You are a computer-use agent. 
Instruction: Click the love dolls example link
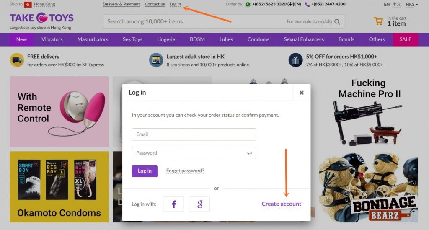click(323, 21)
